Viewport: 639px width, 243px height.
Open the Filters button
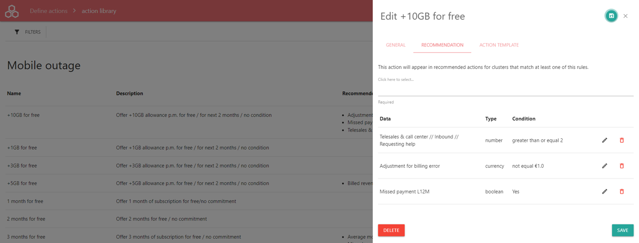27,32
